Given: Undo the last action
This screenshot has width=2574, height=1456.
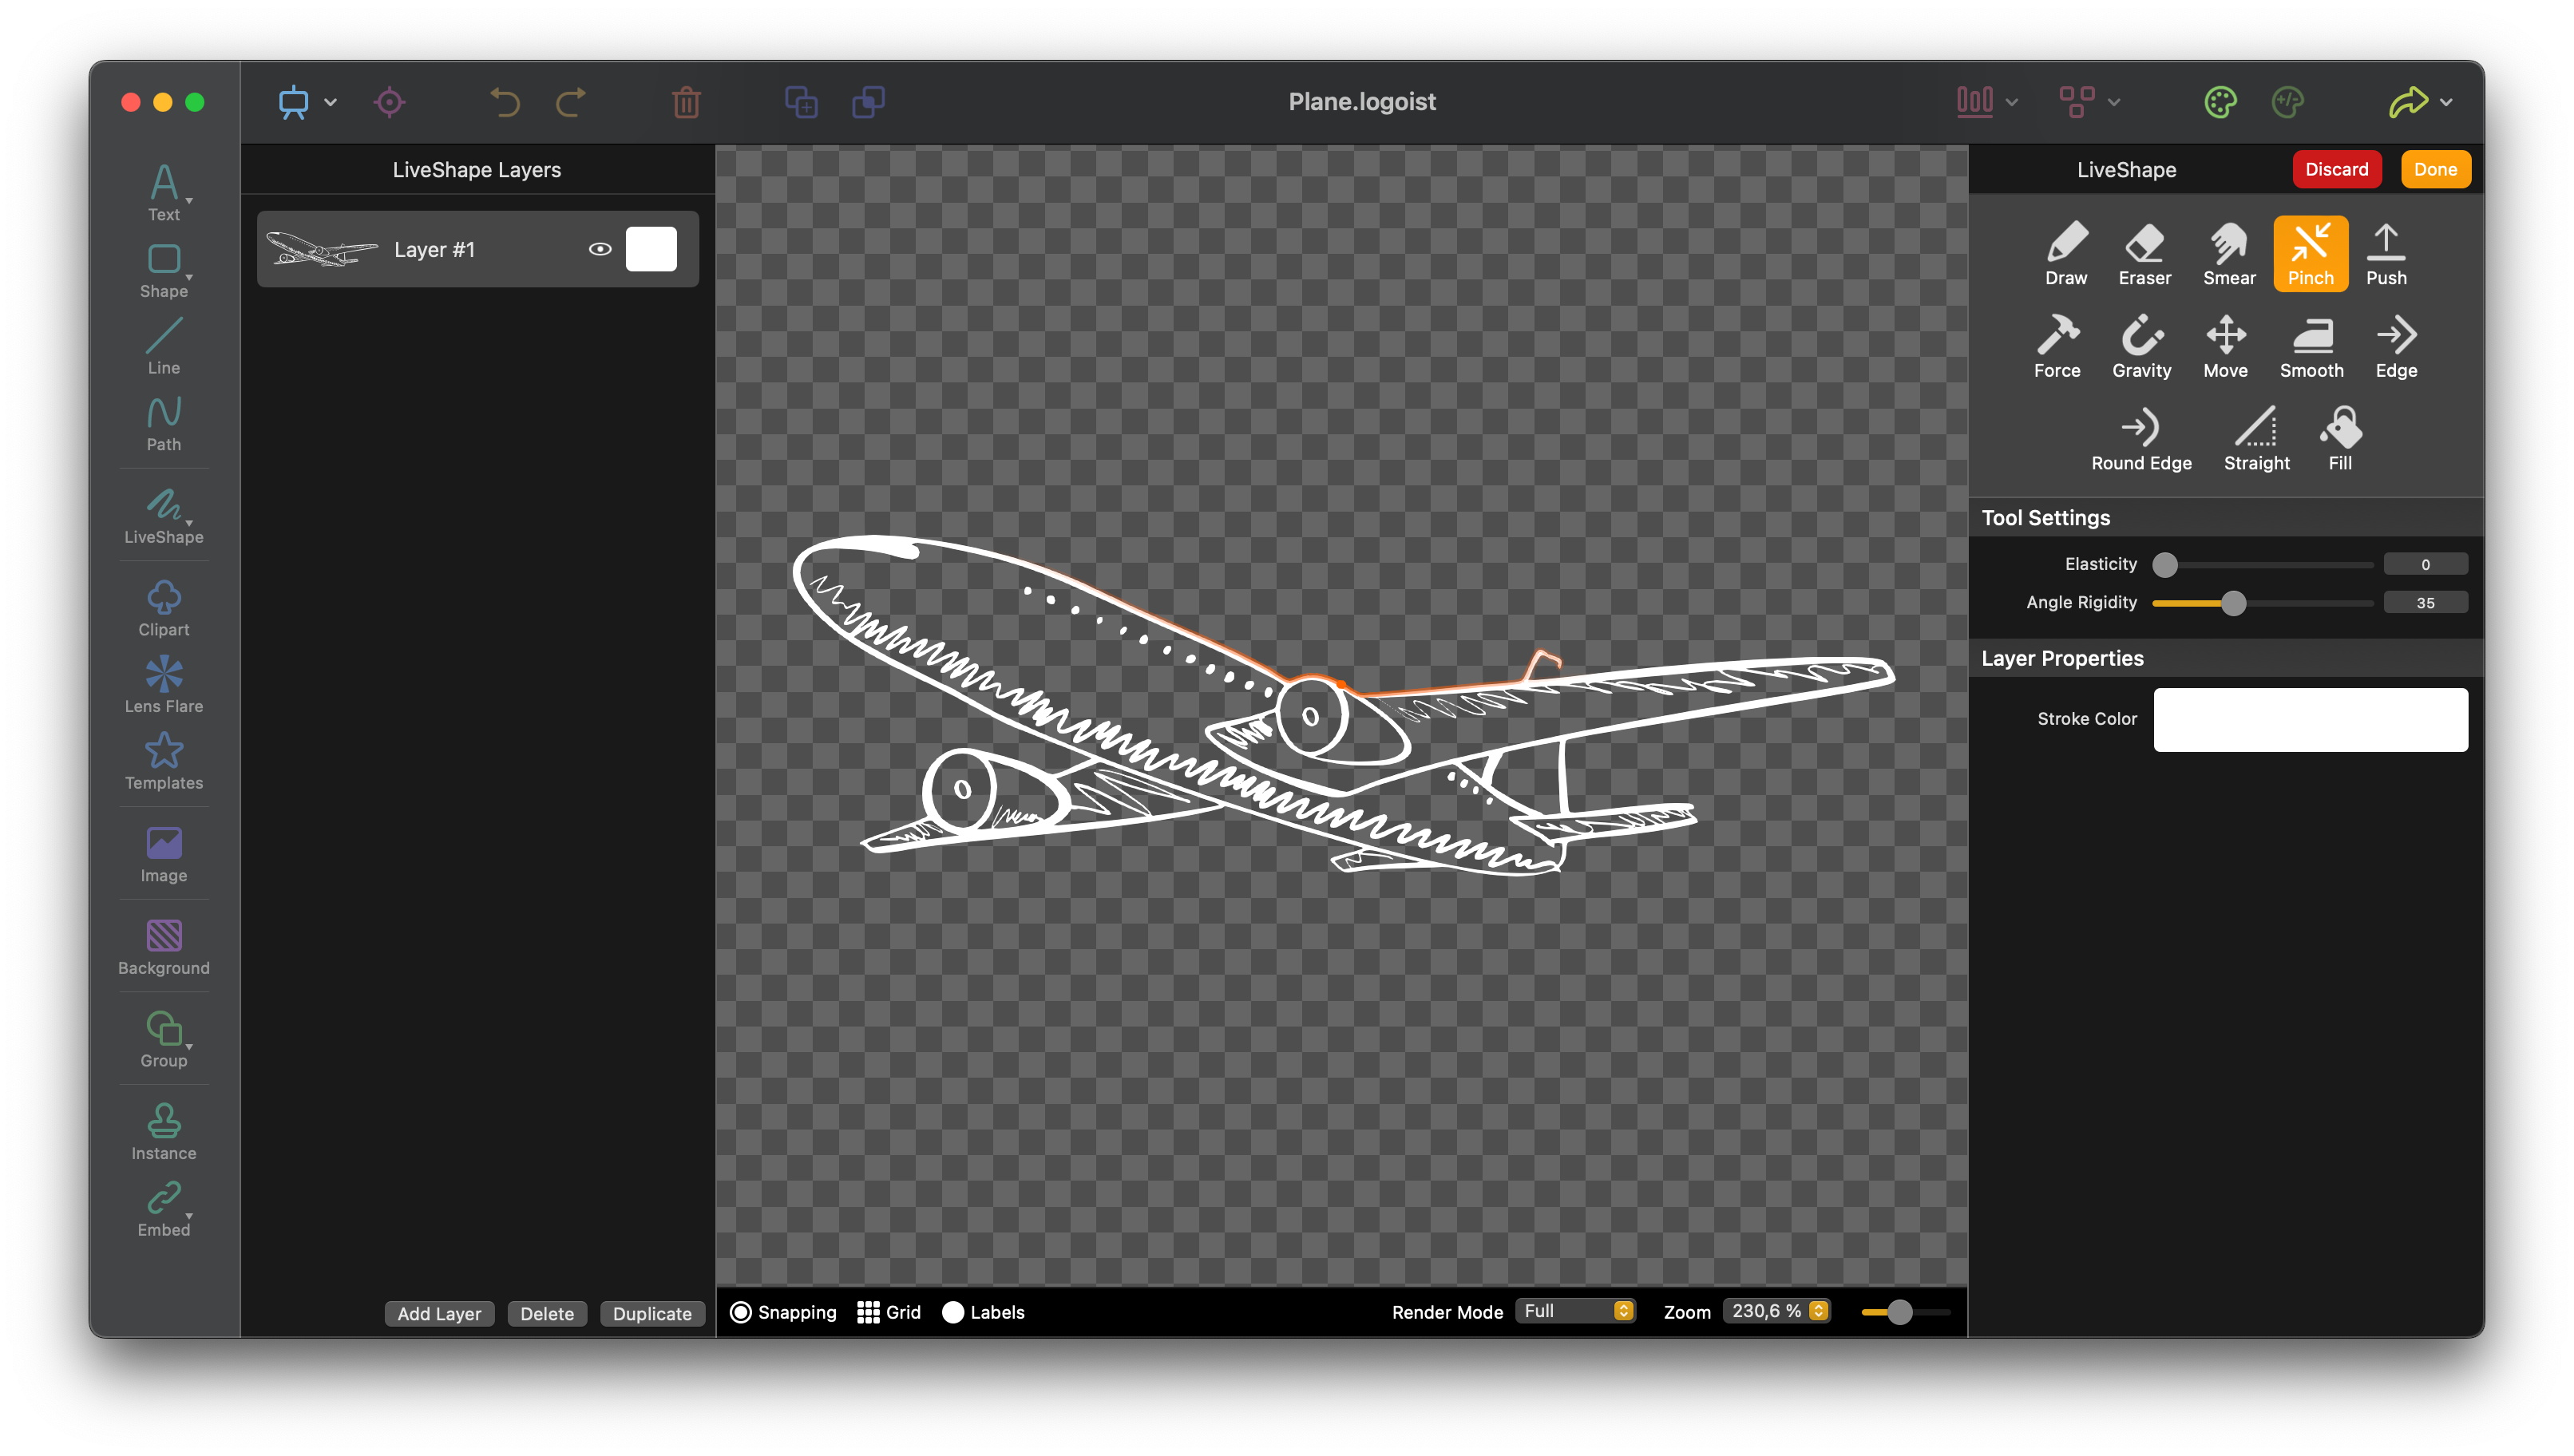Looking at the screenshot, I should pyautogui.click(x=505, y=102).
